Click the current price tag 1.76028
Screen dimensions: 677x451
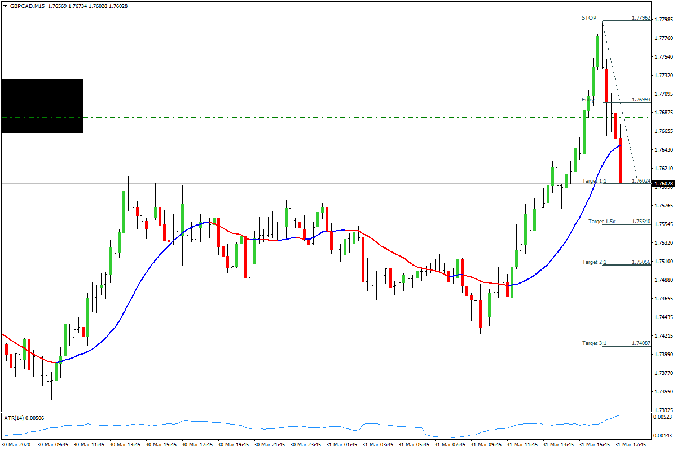[662, 183]
